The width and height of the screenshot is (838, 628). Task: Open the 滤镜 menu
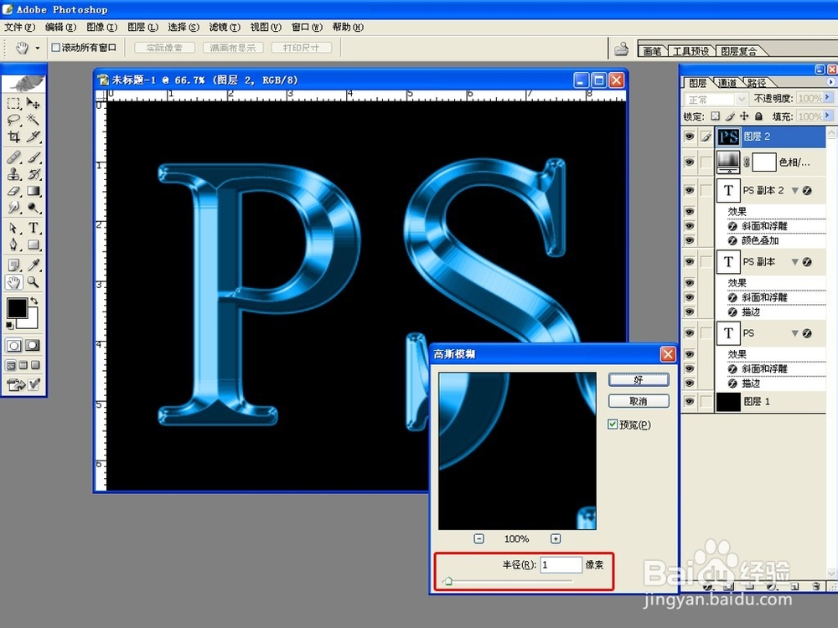pyautogui.click(x=223, y=27)
